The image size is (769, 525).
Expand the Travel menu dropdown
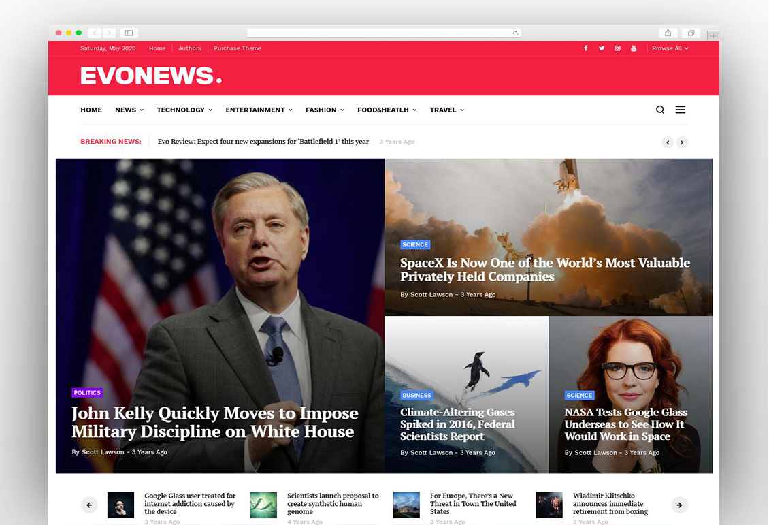pyautogui.click(x=447, y=110)
